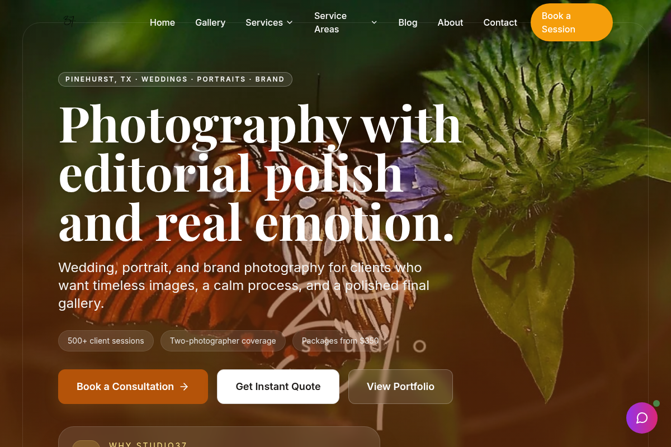
Task: Click Packages from $350 pill
Action: click(x=341, y=341)
